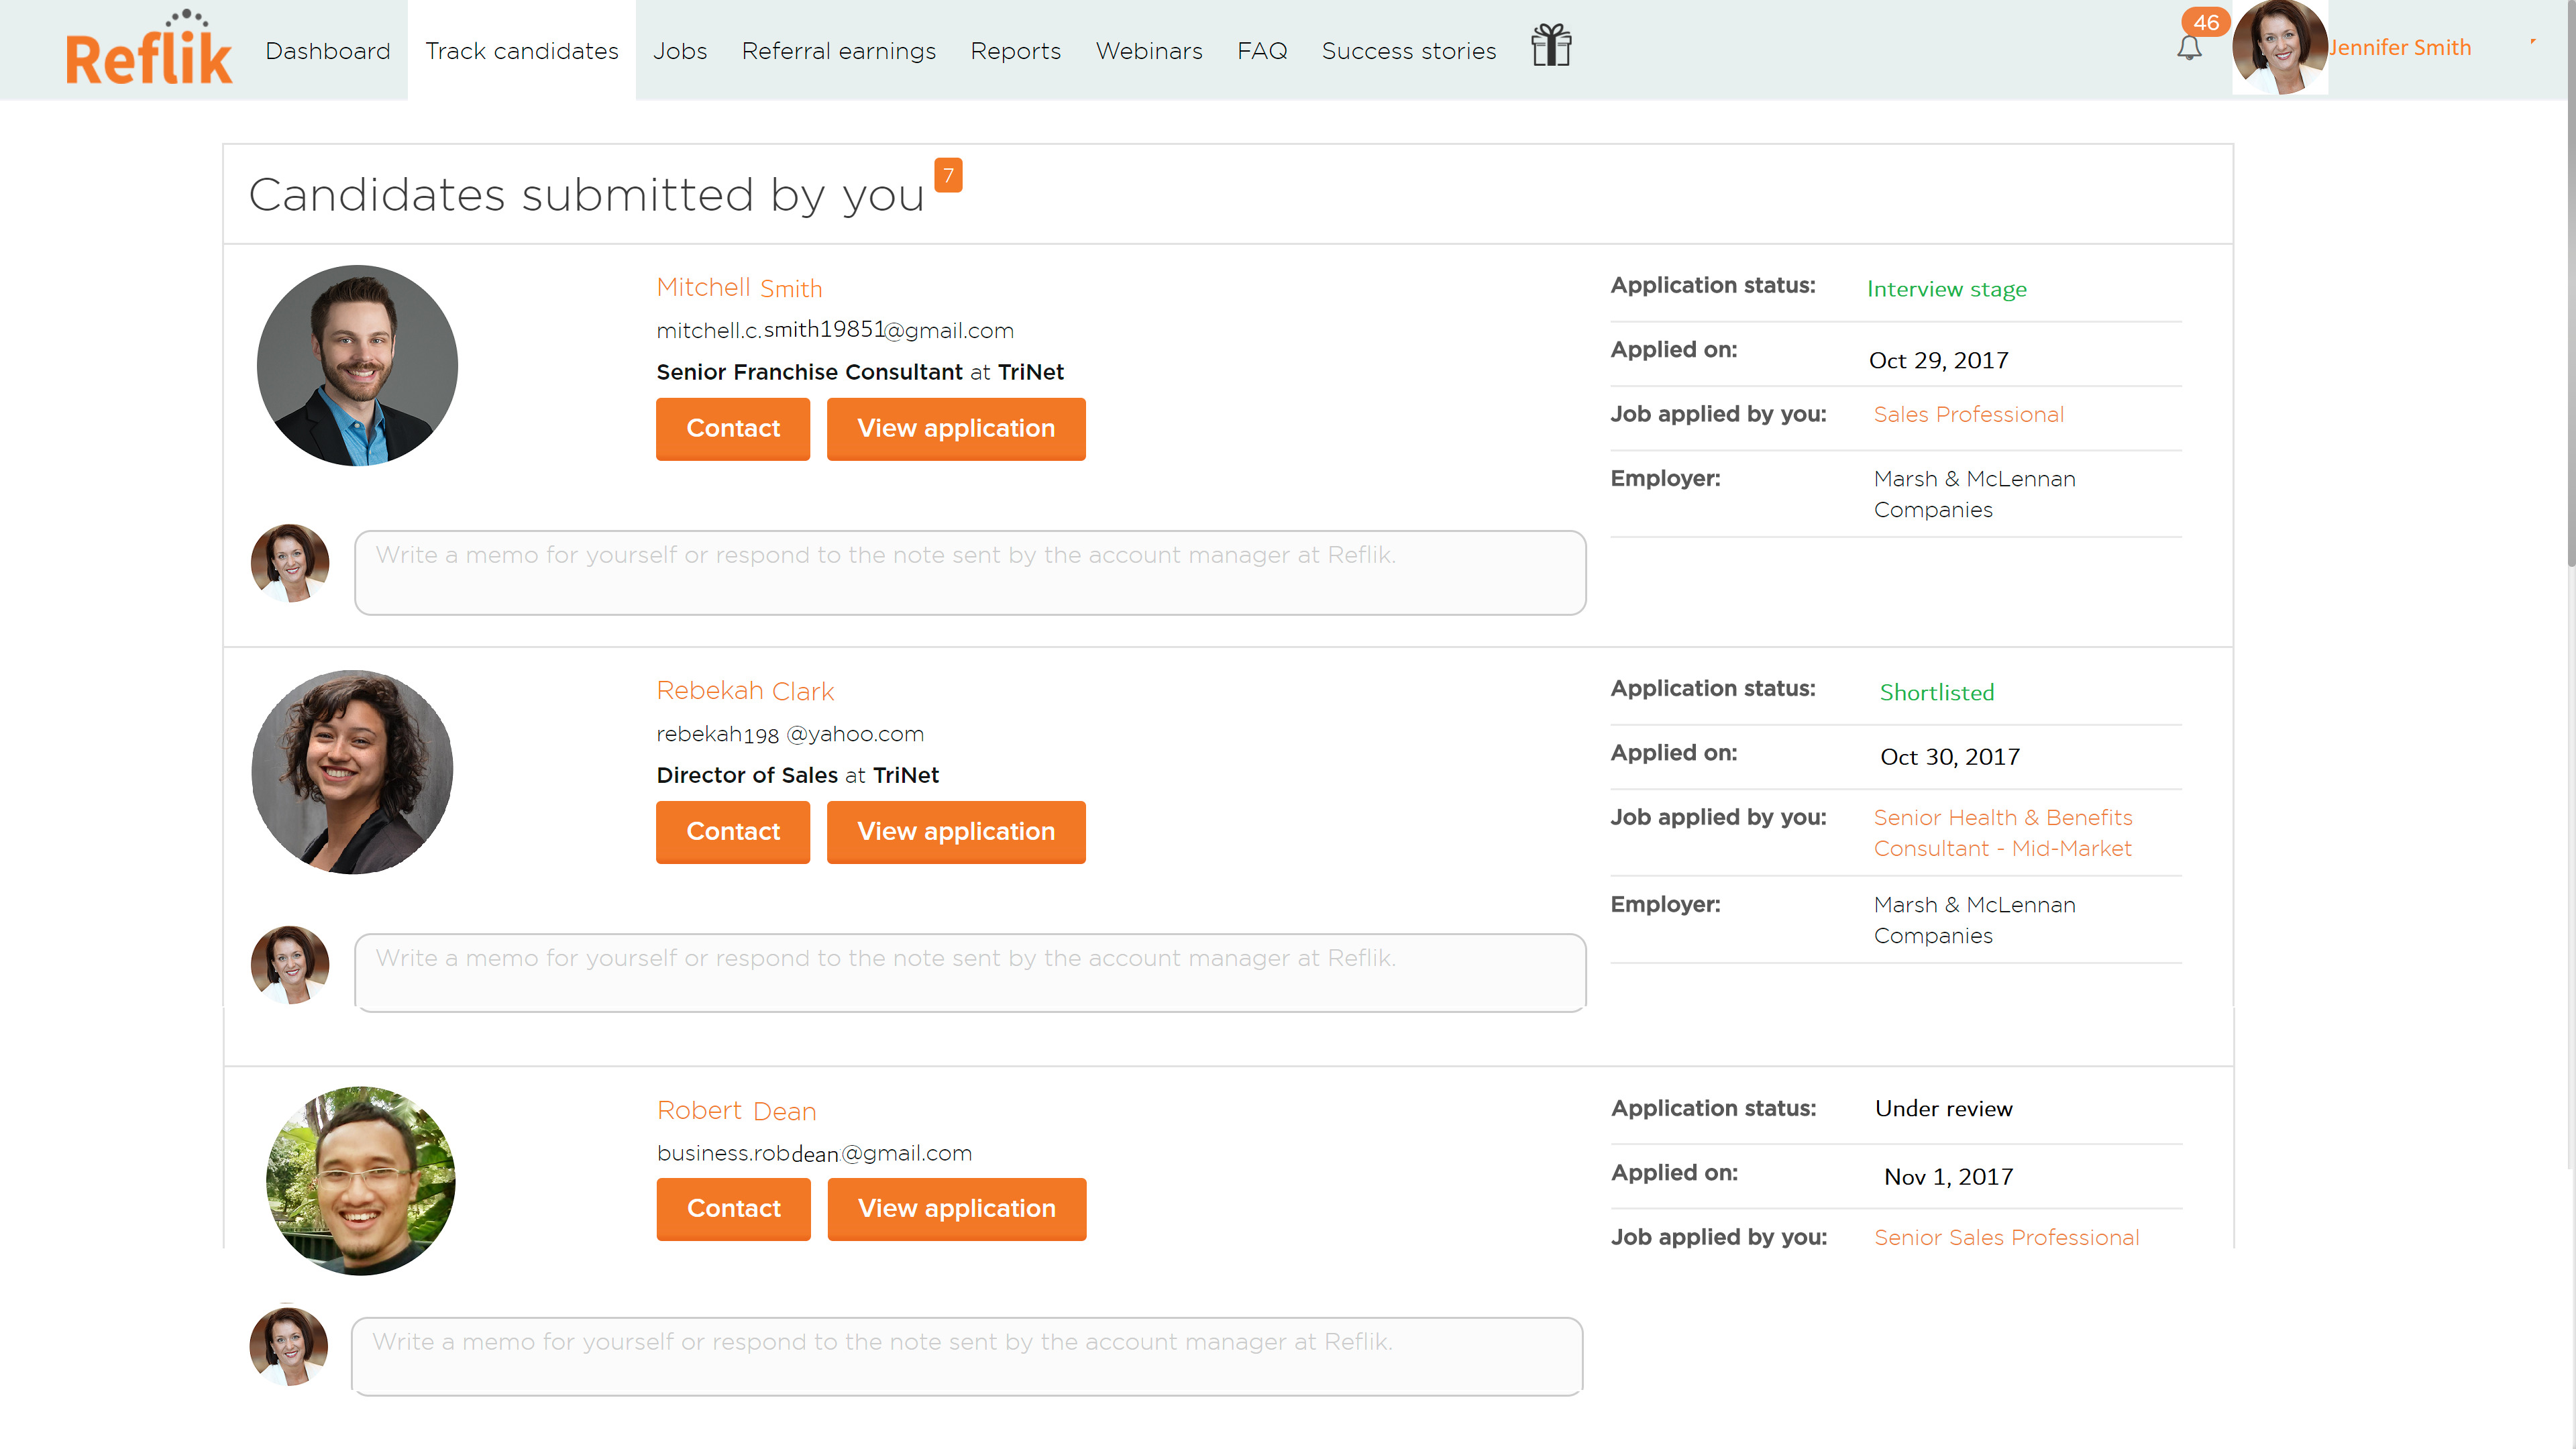Expand the Jennifer Smith user menu arrow
Image resolution: width=2576 pixels, height=1449 pixels.
2533,42
